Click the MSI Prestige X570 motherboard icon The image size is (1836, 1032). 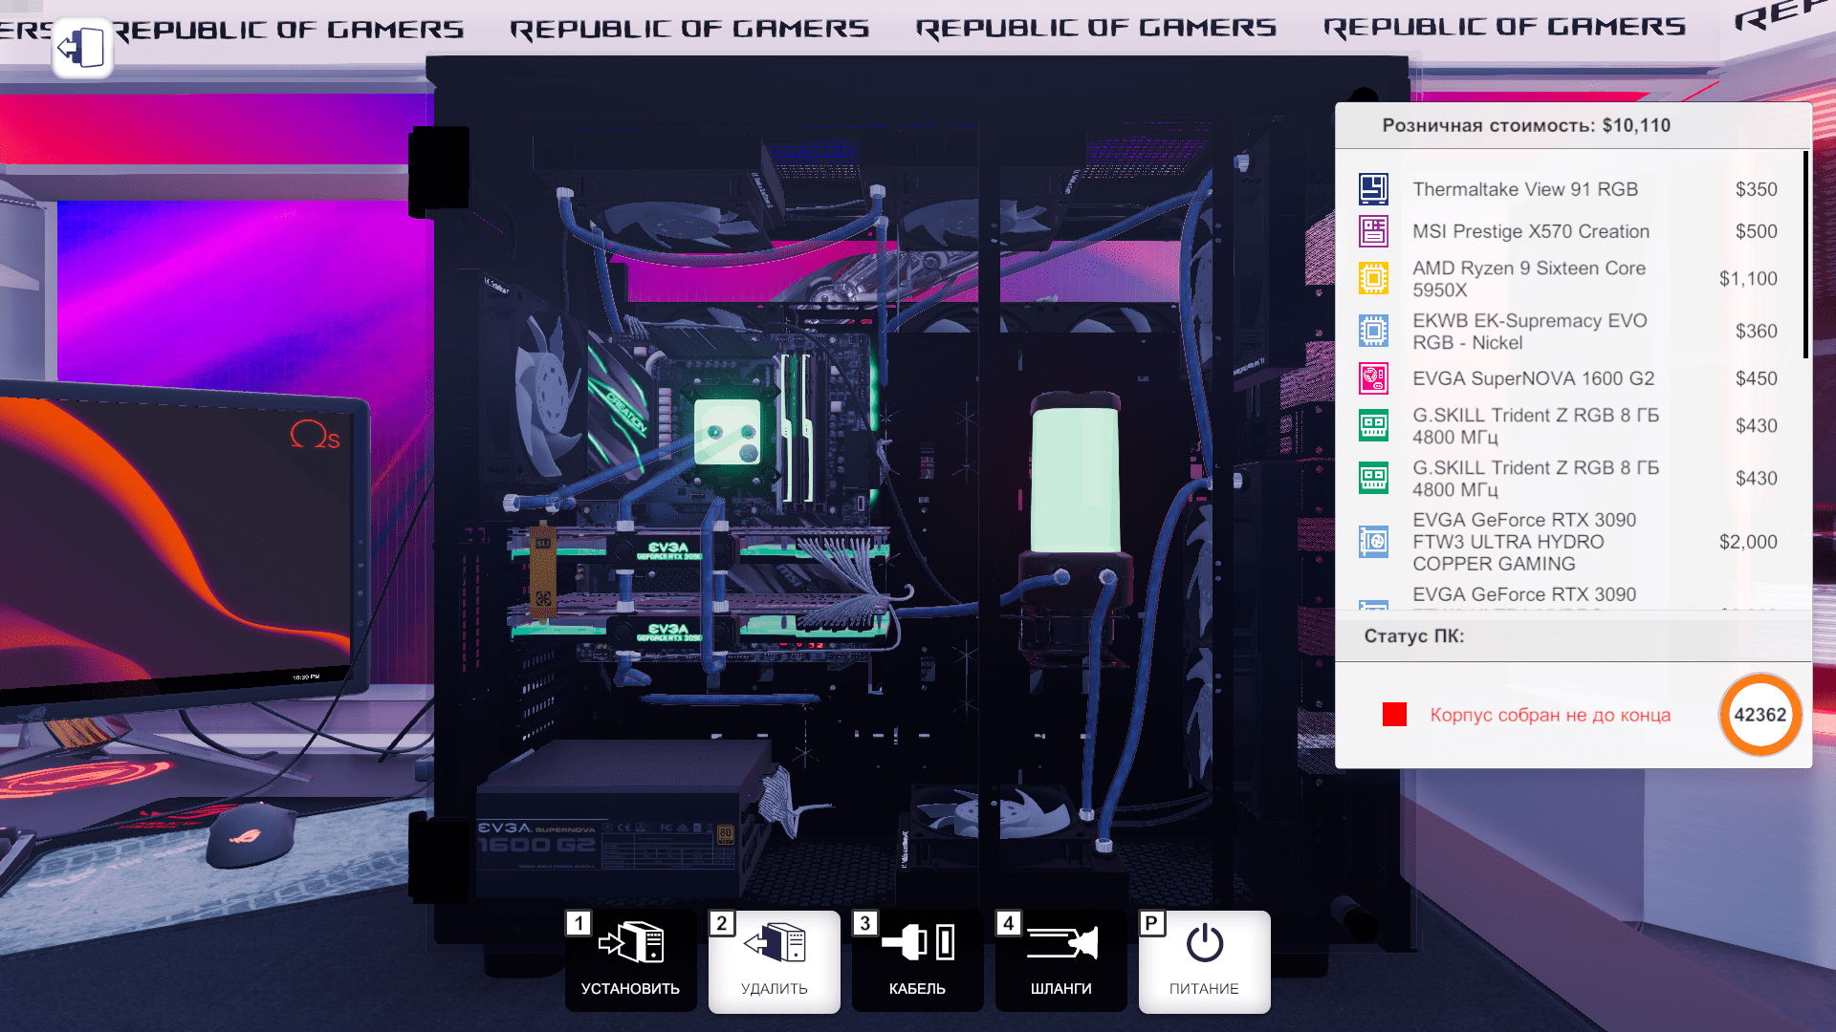click(x=1373, y=231)
